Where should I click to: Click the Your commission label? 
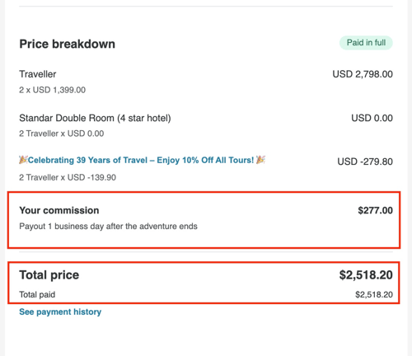59,210
